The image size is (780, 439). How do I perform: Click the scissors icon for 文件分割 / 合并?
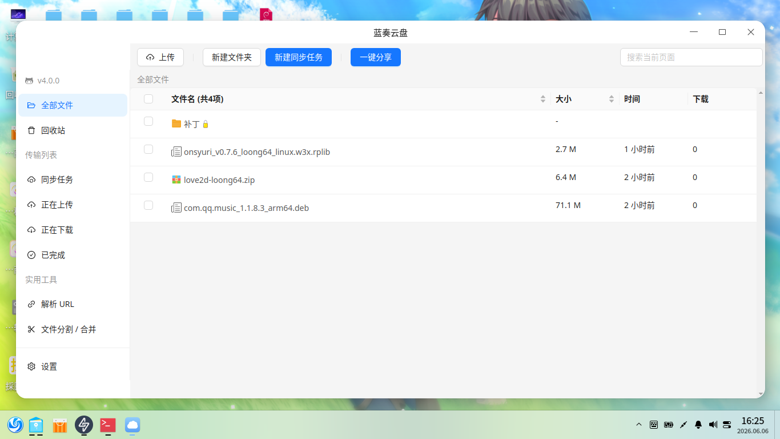31,329
